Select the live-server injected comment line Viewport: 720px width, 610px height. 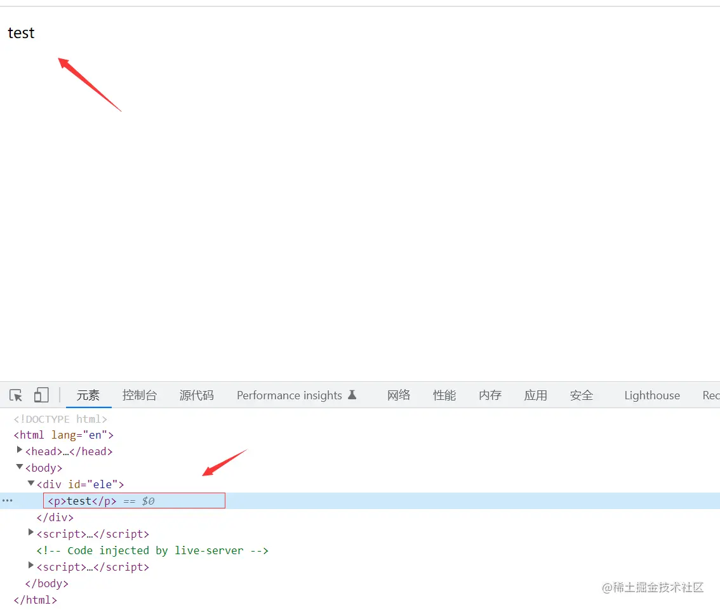click(152, 550)
